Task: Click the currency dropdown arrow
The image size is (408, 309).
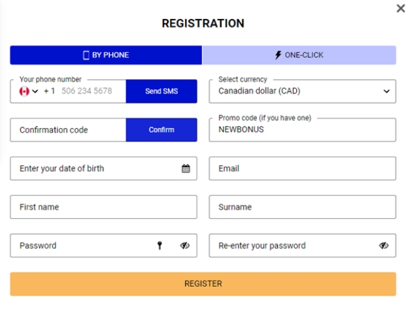Action: tap(386, 91)
